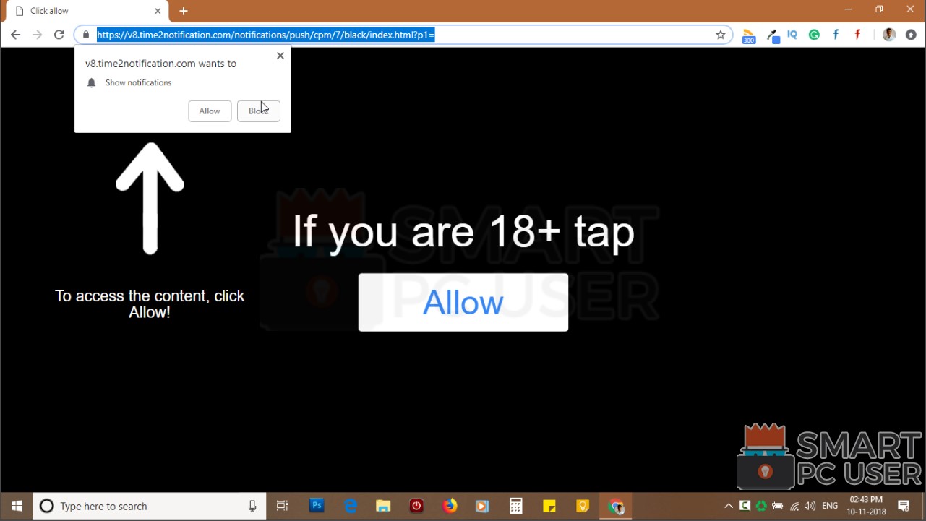926x521 pixels.
Task: Go forward to the next page
Action: click(37, 35)
